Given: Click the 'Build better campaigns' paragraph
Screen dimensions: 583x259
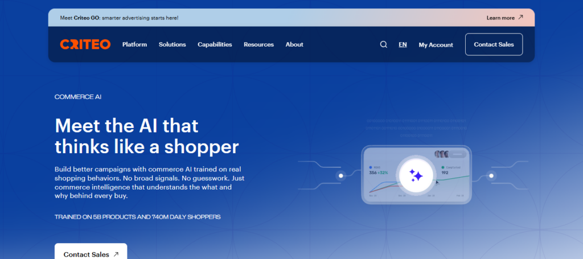Looking at the screenshot, I should click(149, 182).
